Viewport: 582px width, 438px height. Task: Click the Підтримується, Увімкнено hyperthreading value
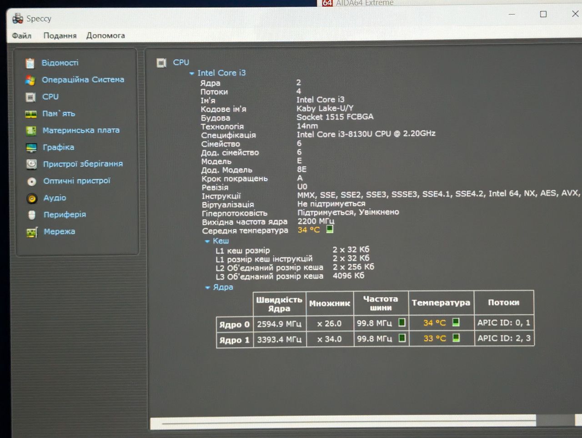click(348, 212)
